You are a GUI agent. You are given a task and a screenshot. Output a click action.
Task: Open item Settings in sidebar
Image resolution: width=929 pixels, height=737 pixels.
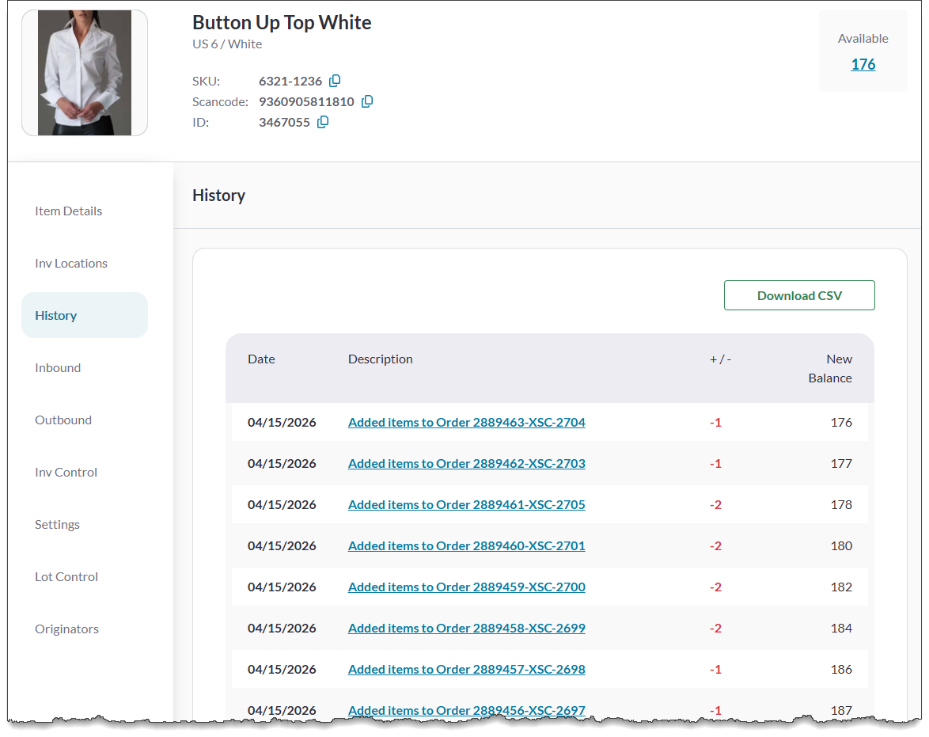57,524
